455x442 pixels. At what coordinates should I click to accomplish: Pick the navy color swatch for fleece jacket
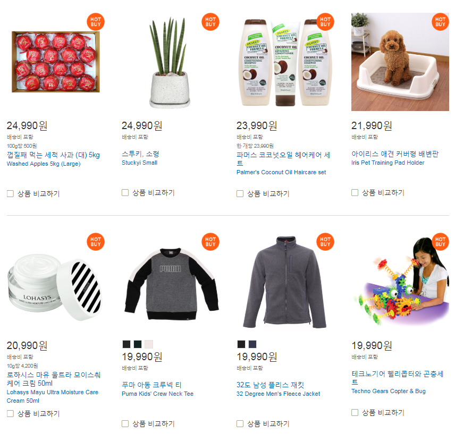(x=252, y=344)
